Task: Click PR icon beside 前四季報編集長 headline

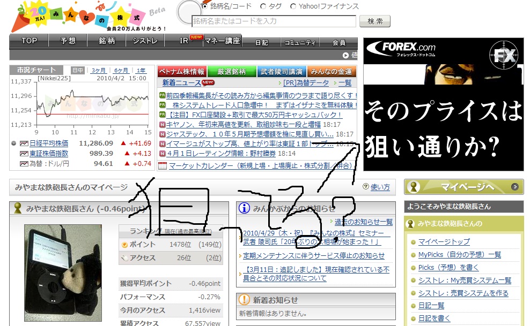Action: (162, 95)
